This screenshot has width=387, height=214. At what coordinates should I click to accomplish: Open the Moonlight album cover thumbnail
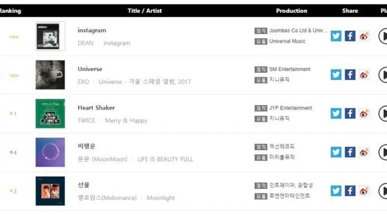[50, 191]
